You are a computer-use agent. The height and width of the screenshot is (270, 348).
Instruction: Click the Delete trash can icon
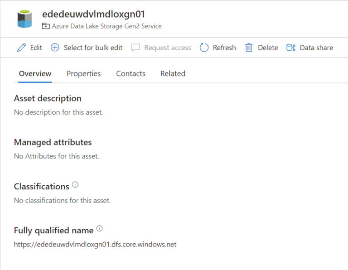249,48
